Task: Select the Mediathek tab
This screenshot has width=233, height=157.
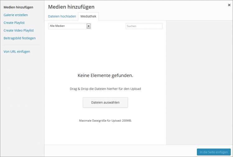Action: (88, 16)
